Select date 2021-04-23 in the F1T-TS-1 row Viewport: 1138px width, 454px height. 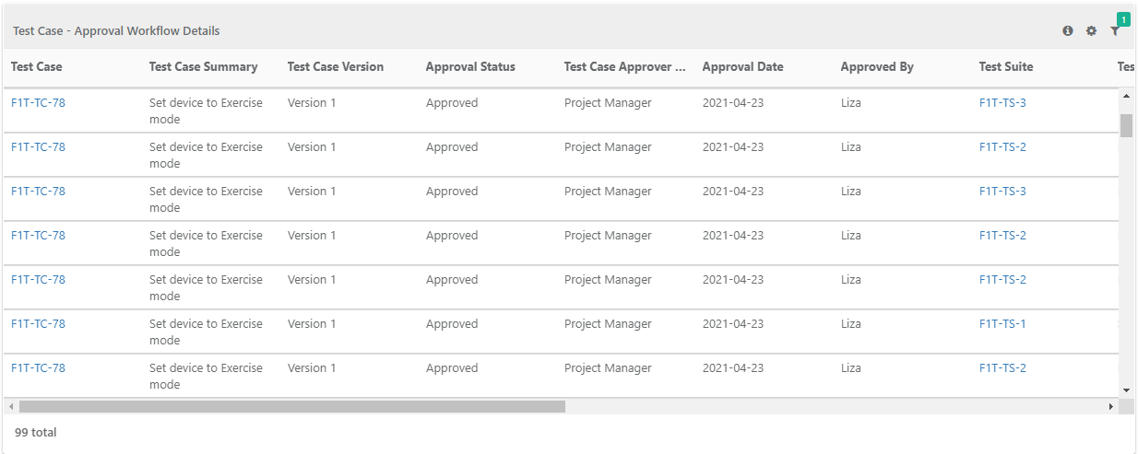[x=733, y=323]
